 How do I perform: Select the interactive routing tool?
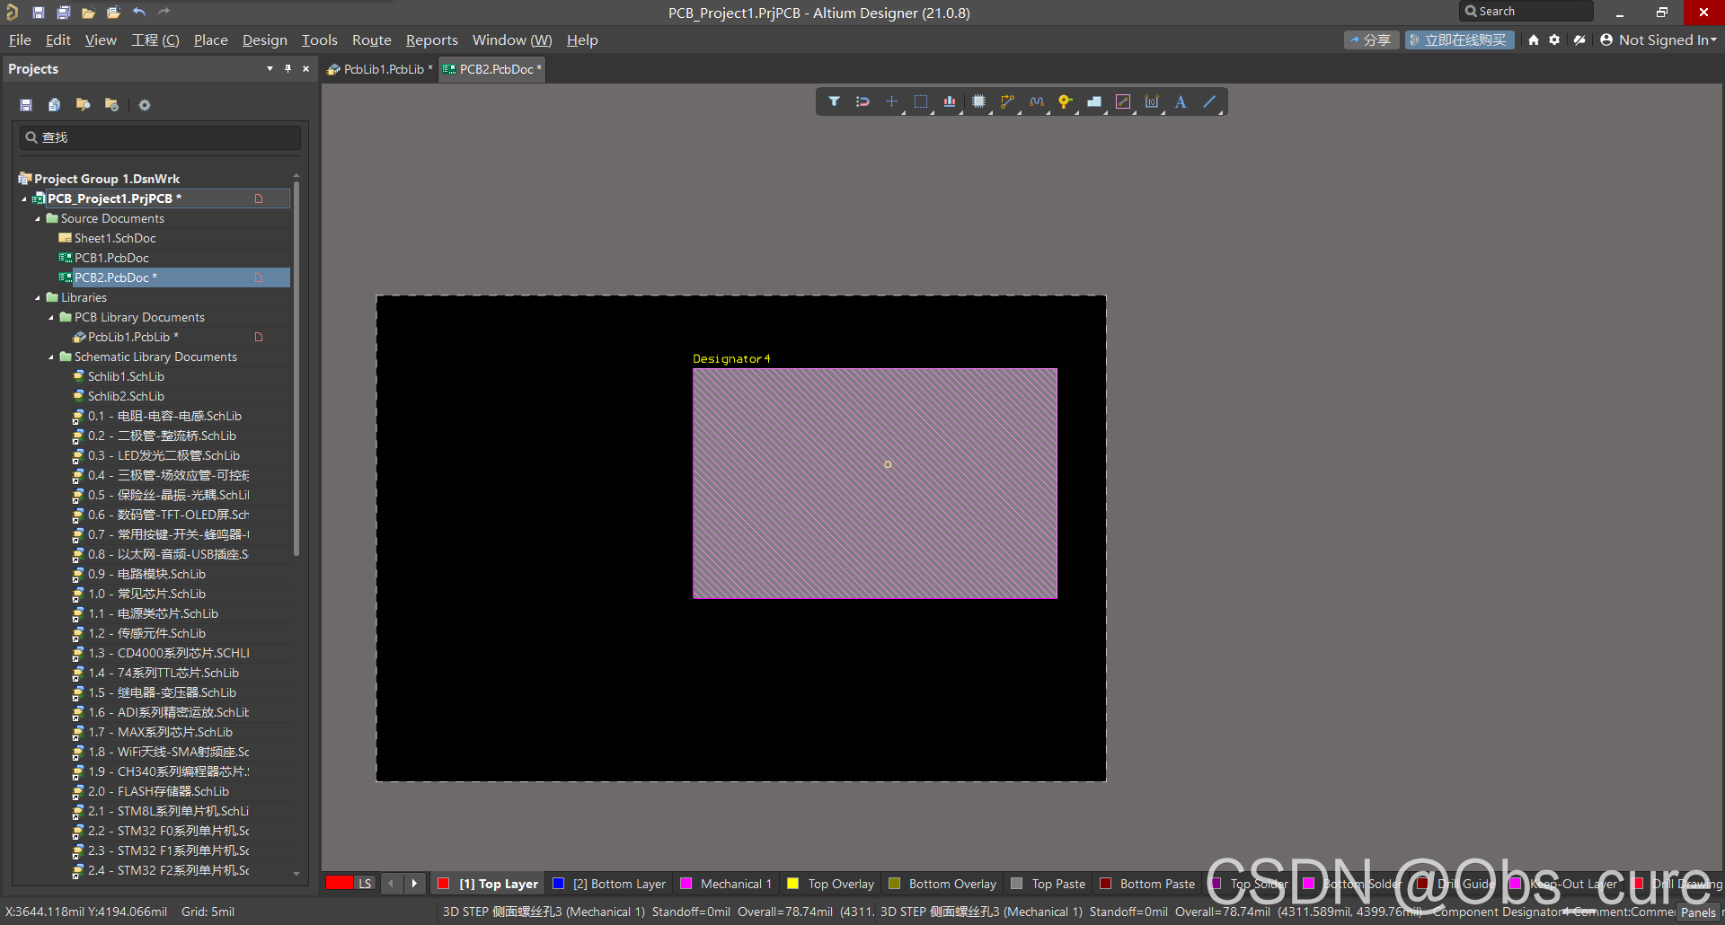click(x=1007, y=101)
